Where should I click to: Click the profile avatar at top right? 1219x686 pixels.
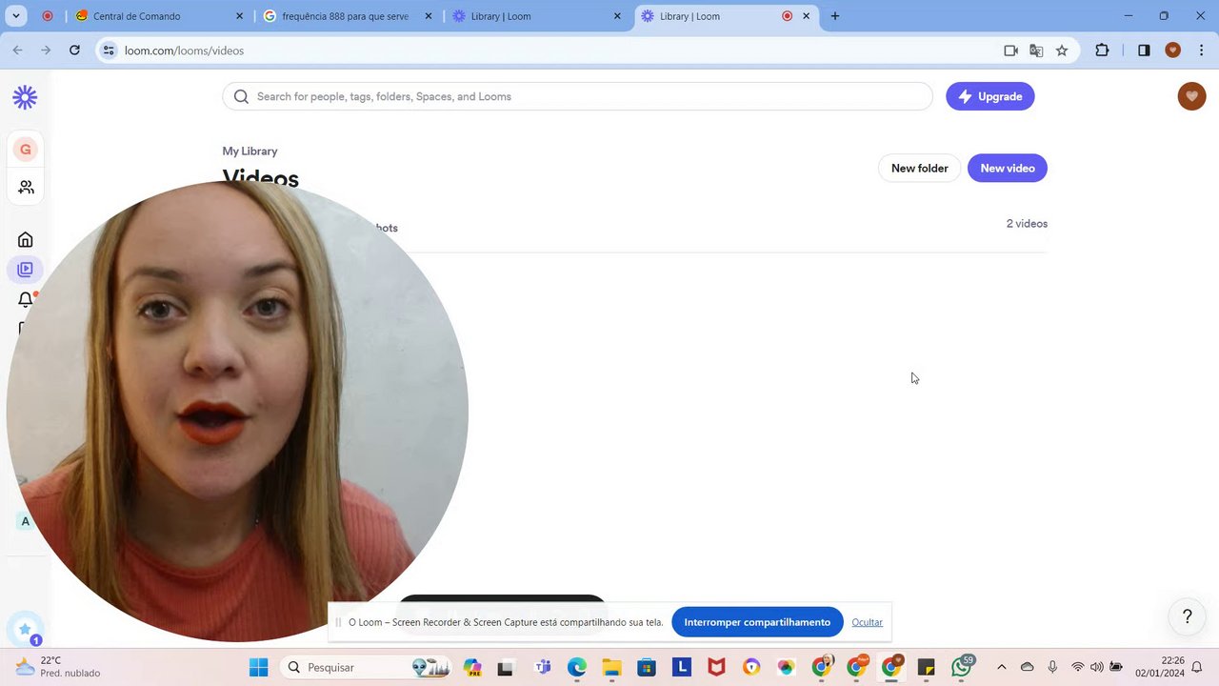(1191, 96)
